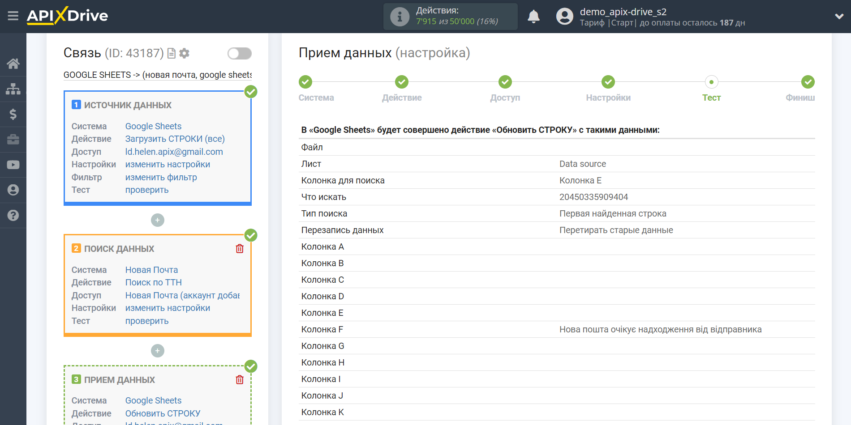
Task: Click the ApiX-Drive logo
Action: [67, 16]
